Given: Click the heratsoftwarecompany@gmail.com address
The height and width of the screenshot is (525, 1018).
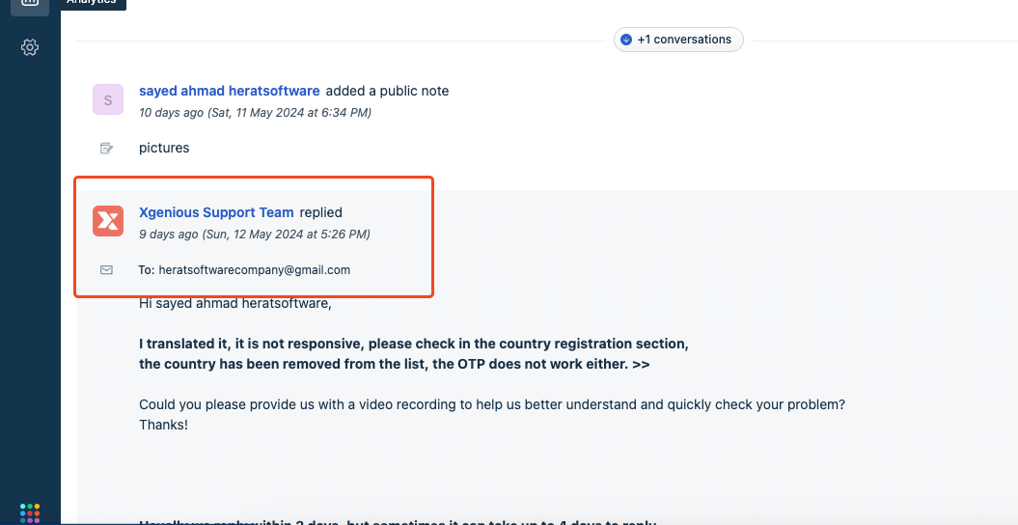Looking at the screenshot, I should [255, 270].
